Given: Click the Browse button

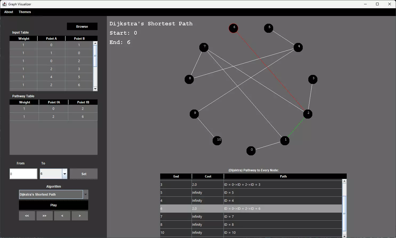Looking at the screenshot, I should click(82, 26).
